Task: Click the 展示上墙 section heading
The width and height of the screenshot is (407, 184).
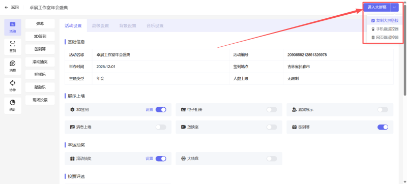Action: pos(76,96)
